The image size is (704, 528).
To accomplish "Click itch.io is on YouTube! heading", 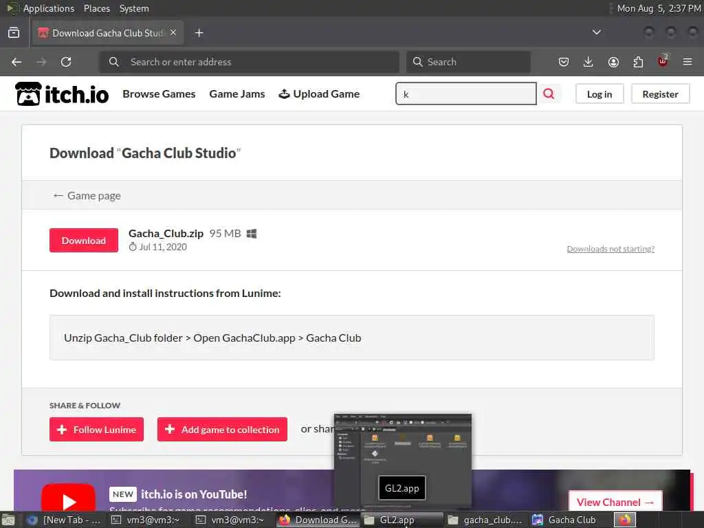I will [194, 494].
